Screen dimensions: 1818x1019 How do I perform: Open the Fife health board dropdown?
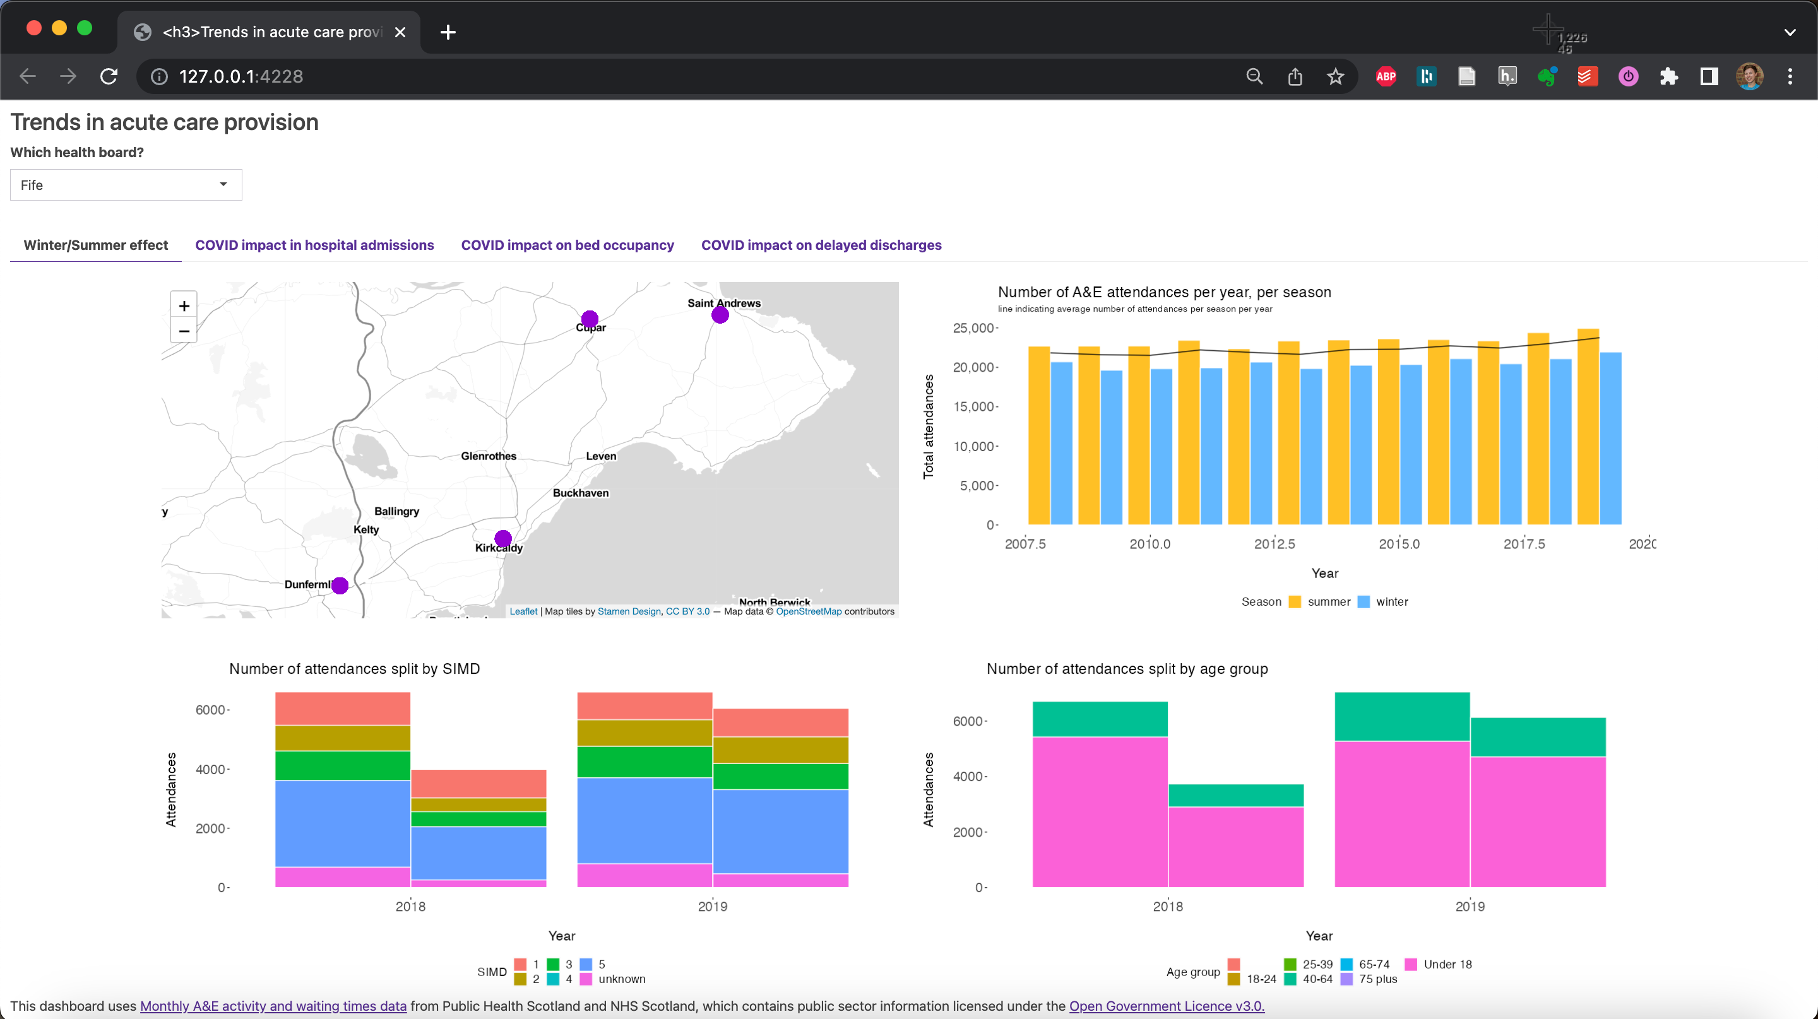point(126,185)
